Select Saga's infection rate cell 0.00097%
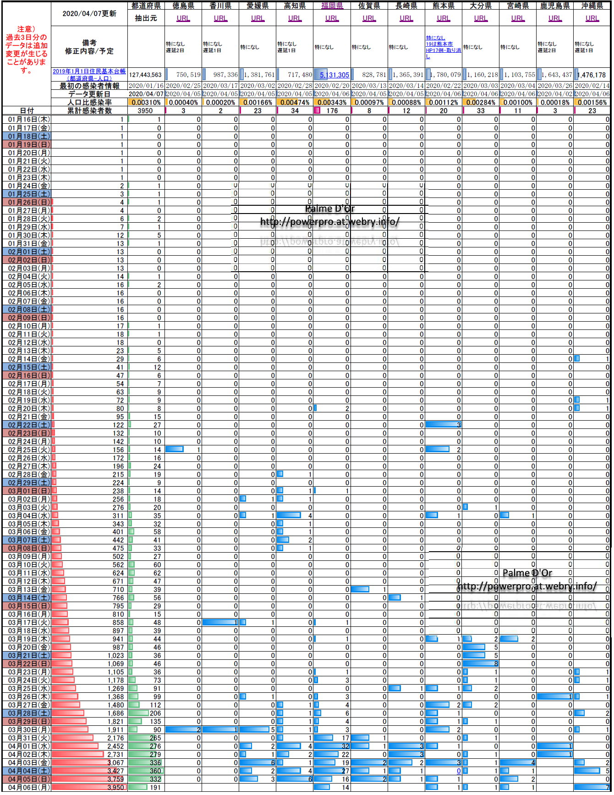This screenshot has height=795, width=614. (369, 102)
